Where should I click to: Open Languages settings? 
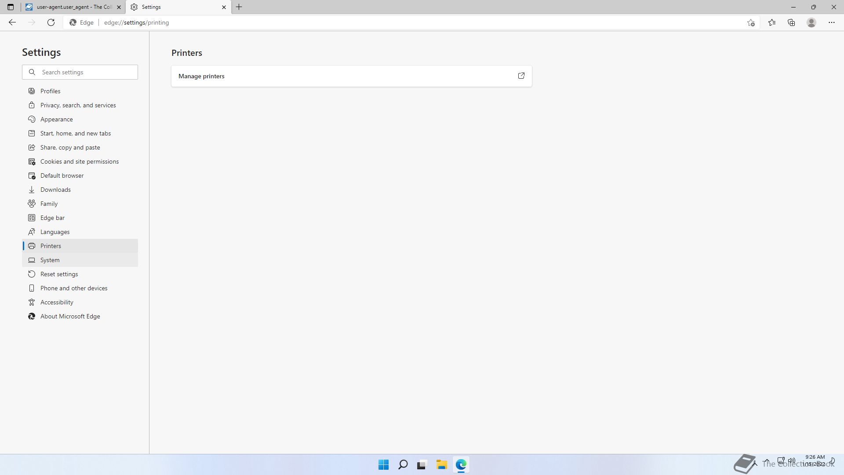(80, 232)
